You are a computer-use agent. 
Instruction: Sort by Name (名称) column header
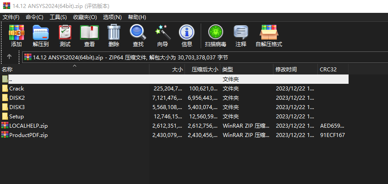pyautogui.click(x=75, y=69)
